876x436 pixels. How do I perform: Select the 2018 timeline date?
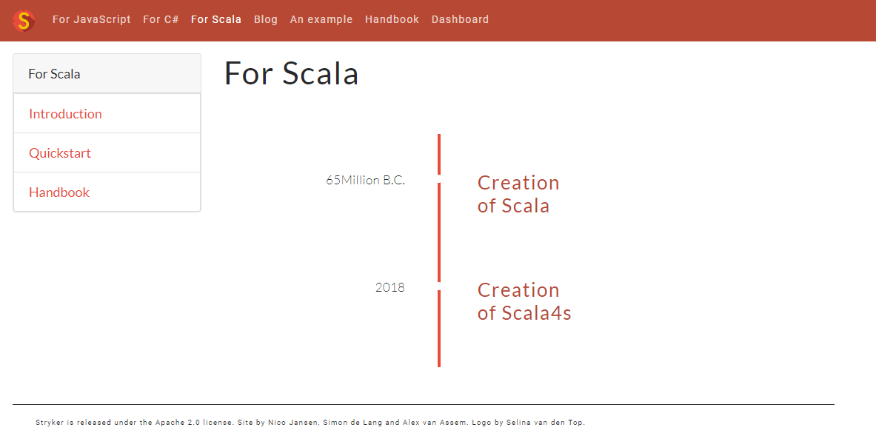tap(389, 287)
